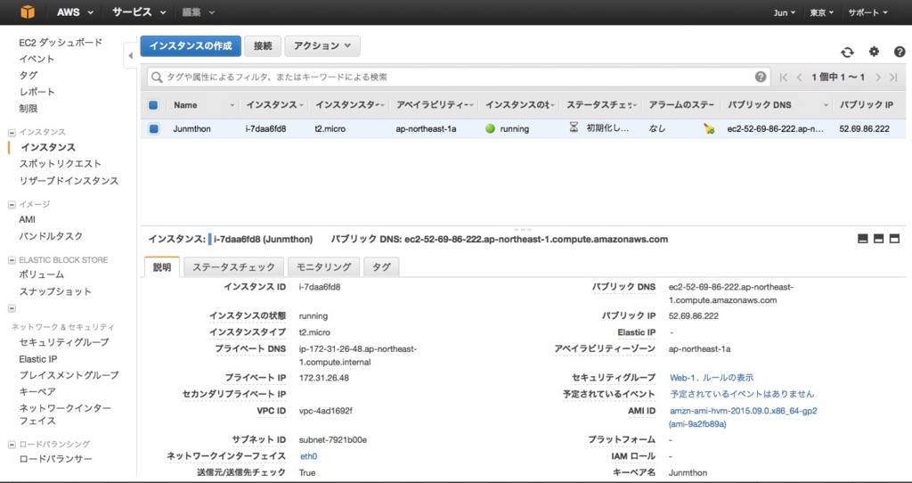
Task: Open the help question mark icon
Action: pos(900,52)
